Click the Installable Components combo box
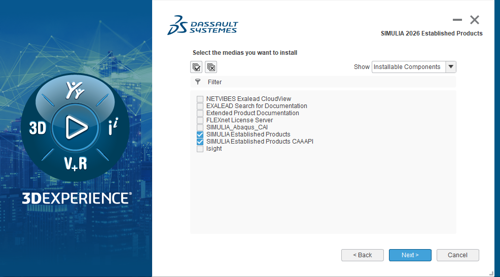Viewport: 500px width, 277px height. tap(408, 67)
